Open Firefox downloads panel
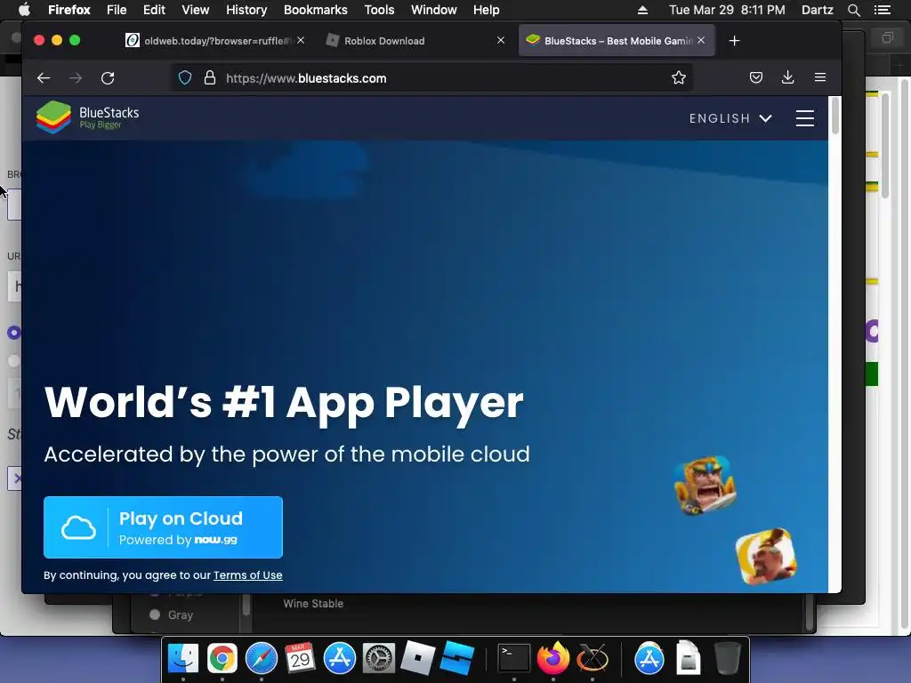 (787, 77)
